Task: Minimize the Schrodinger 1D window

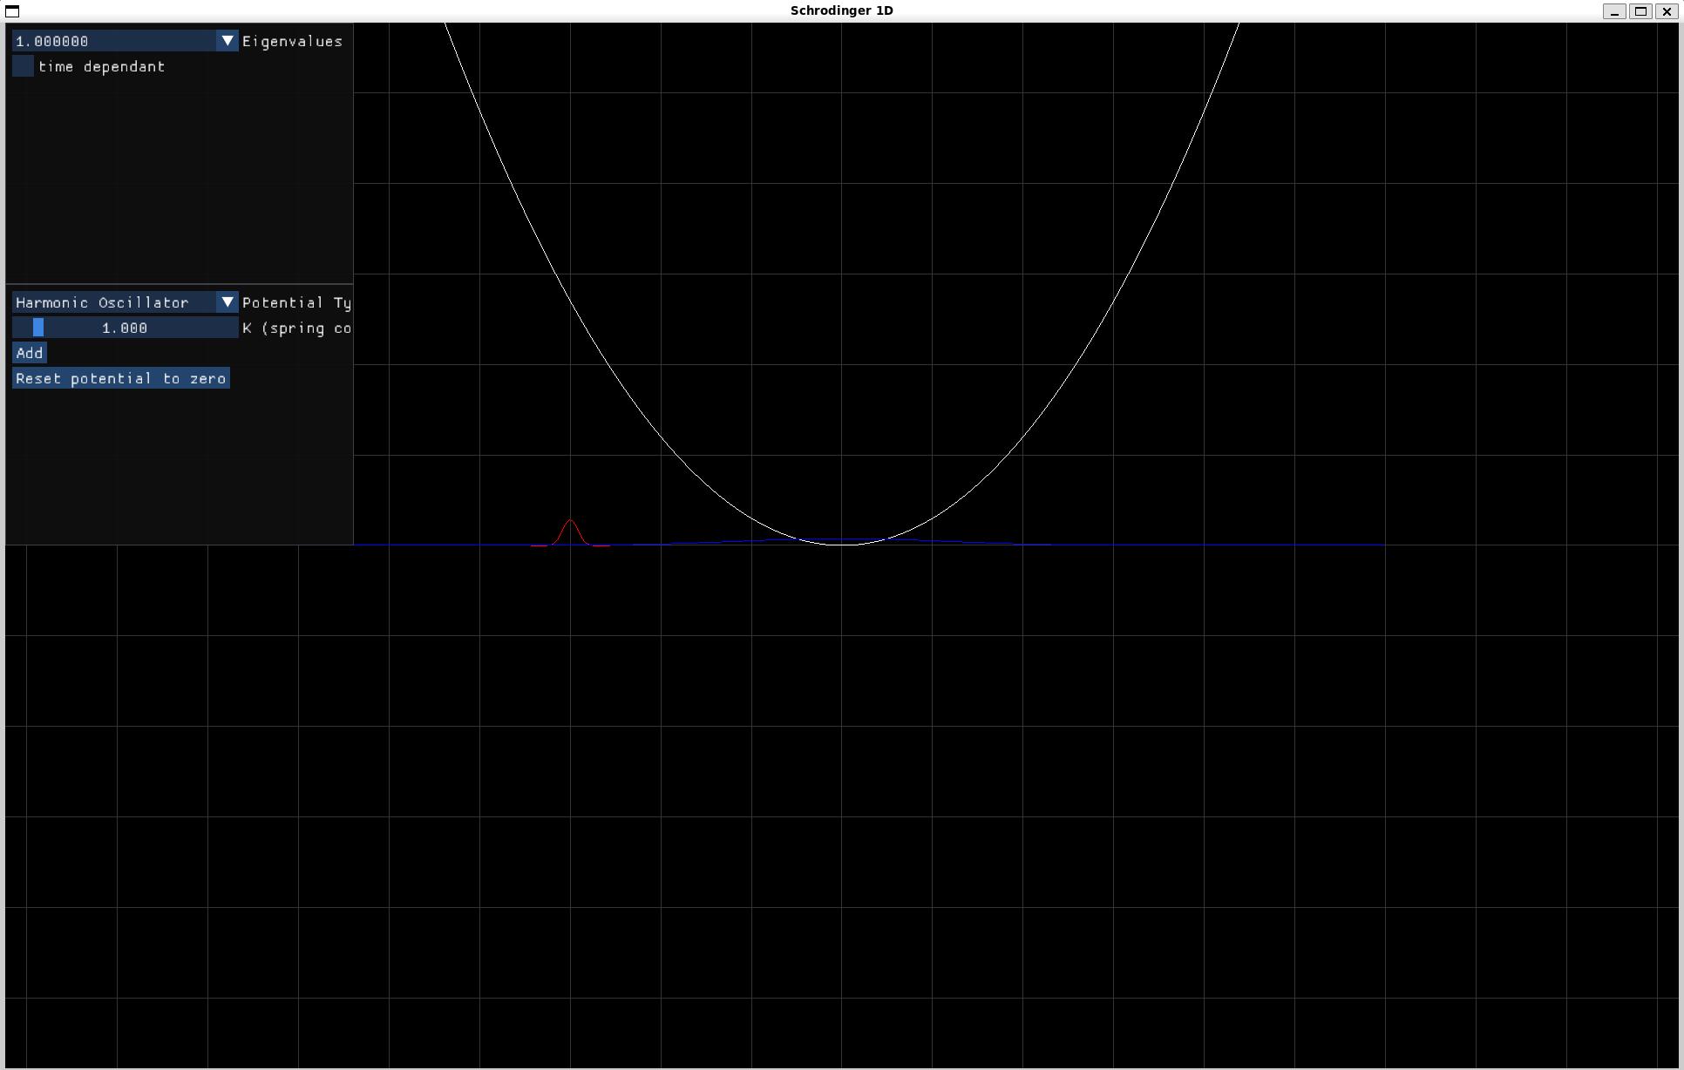Action: tap(1614, 11)
